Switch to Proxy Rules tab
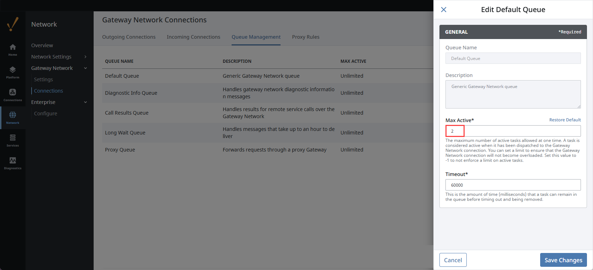593x270 pixels. pyautogui.click(x=306, y=37)
